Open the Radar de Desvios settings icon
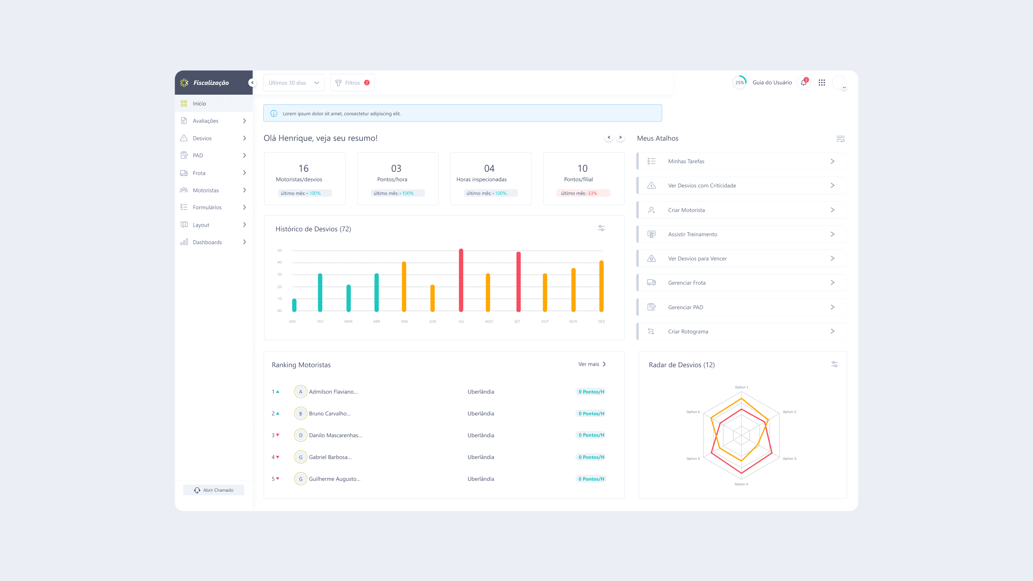The image size is (1033, 581). [x=835, y=364]
